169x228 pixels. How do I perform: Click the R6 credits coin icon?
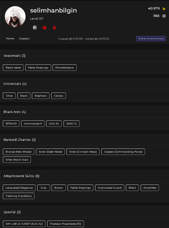(164, 16)
